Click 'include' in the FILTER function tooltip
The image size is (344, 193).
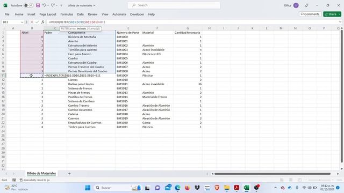[x=81, y=28]
